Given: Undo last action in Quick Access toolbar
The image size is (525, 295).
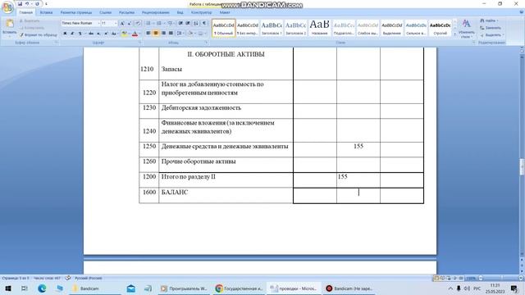Looking at the screenshot, I should coord(27,4).
